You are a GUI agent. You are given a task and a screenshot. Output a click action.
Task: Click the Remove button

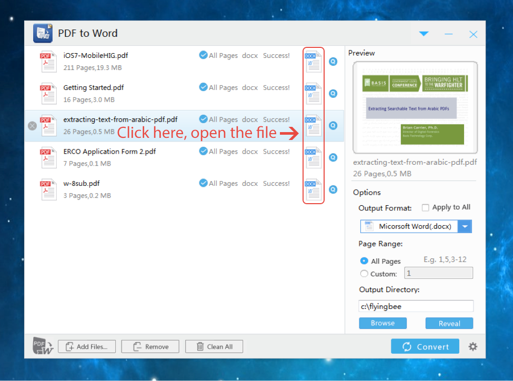tap(150, 347)
